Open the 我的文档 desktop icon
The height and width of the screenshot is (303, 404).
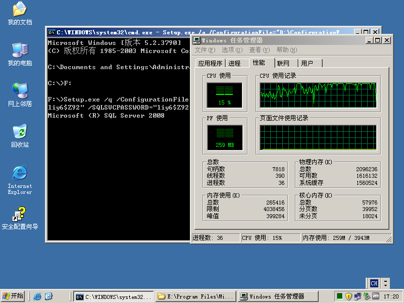(x=20, y=13)
